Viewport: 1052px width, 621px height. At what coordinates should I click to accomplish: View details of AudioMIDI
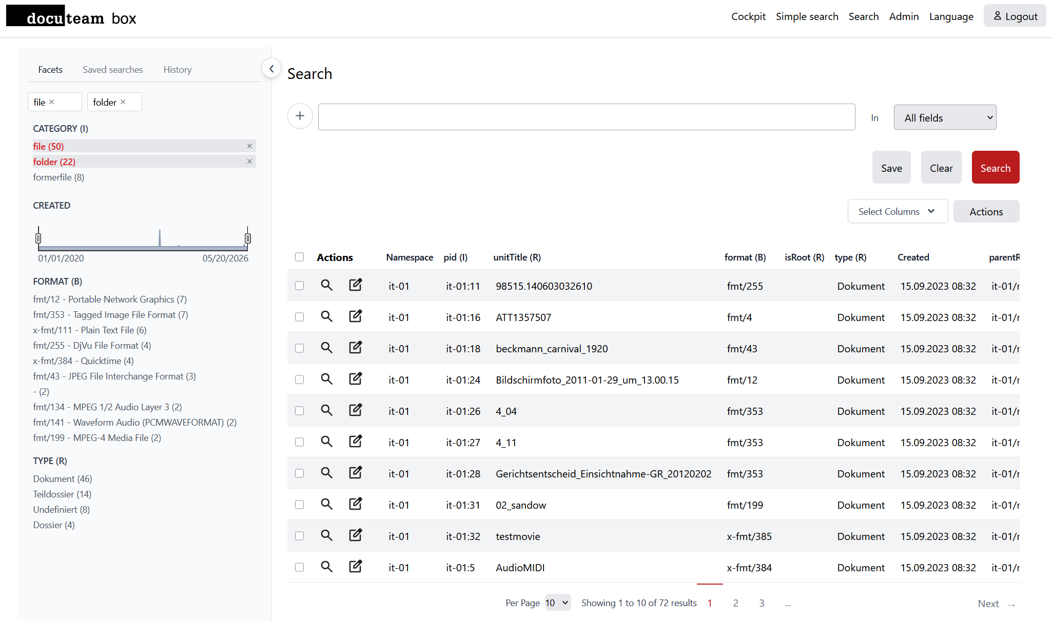pyautogui.click(x=326, y=567)
